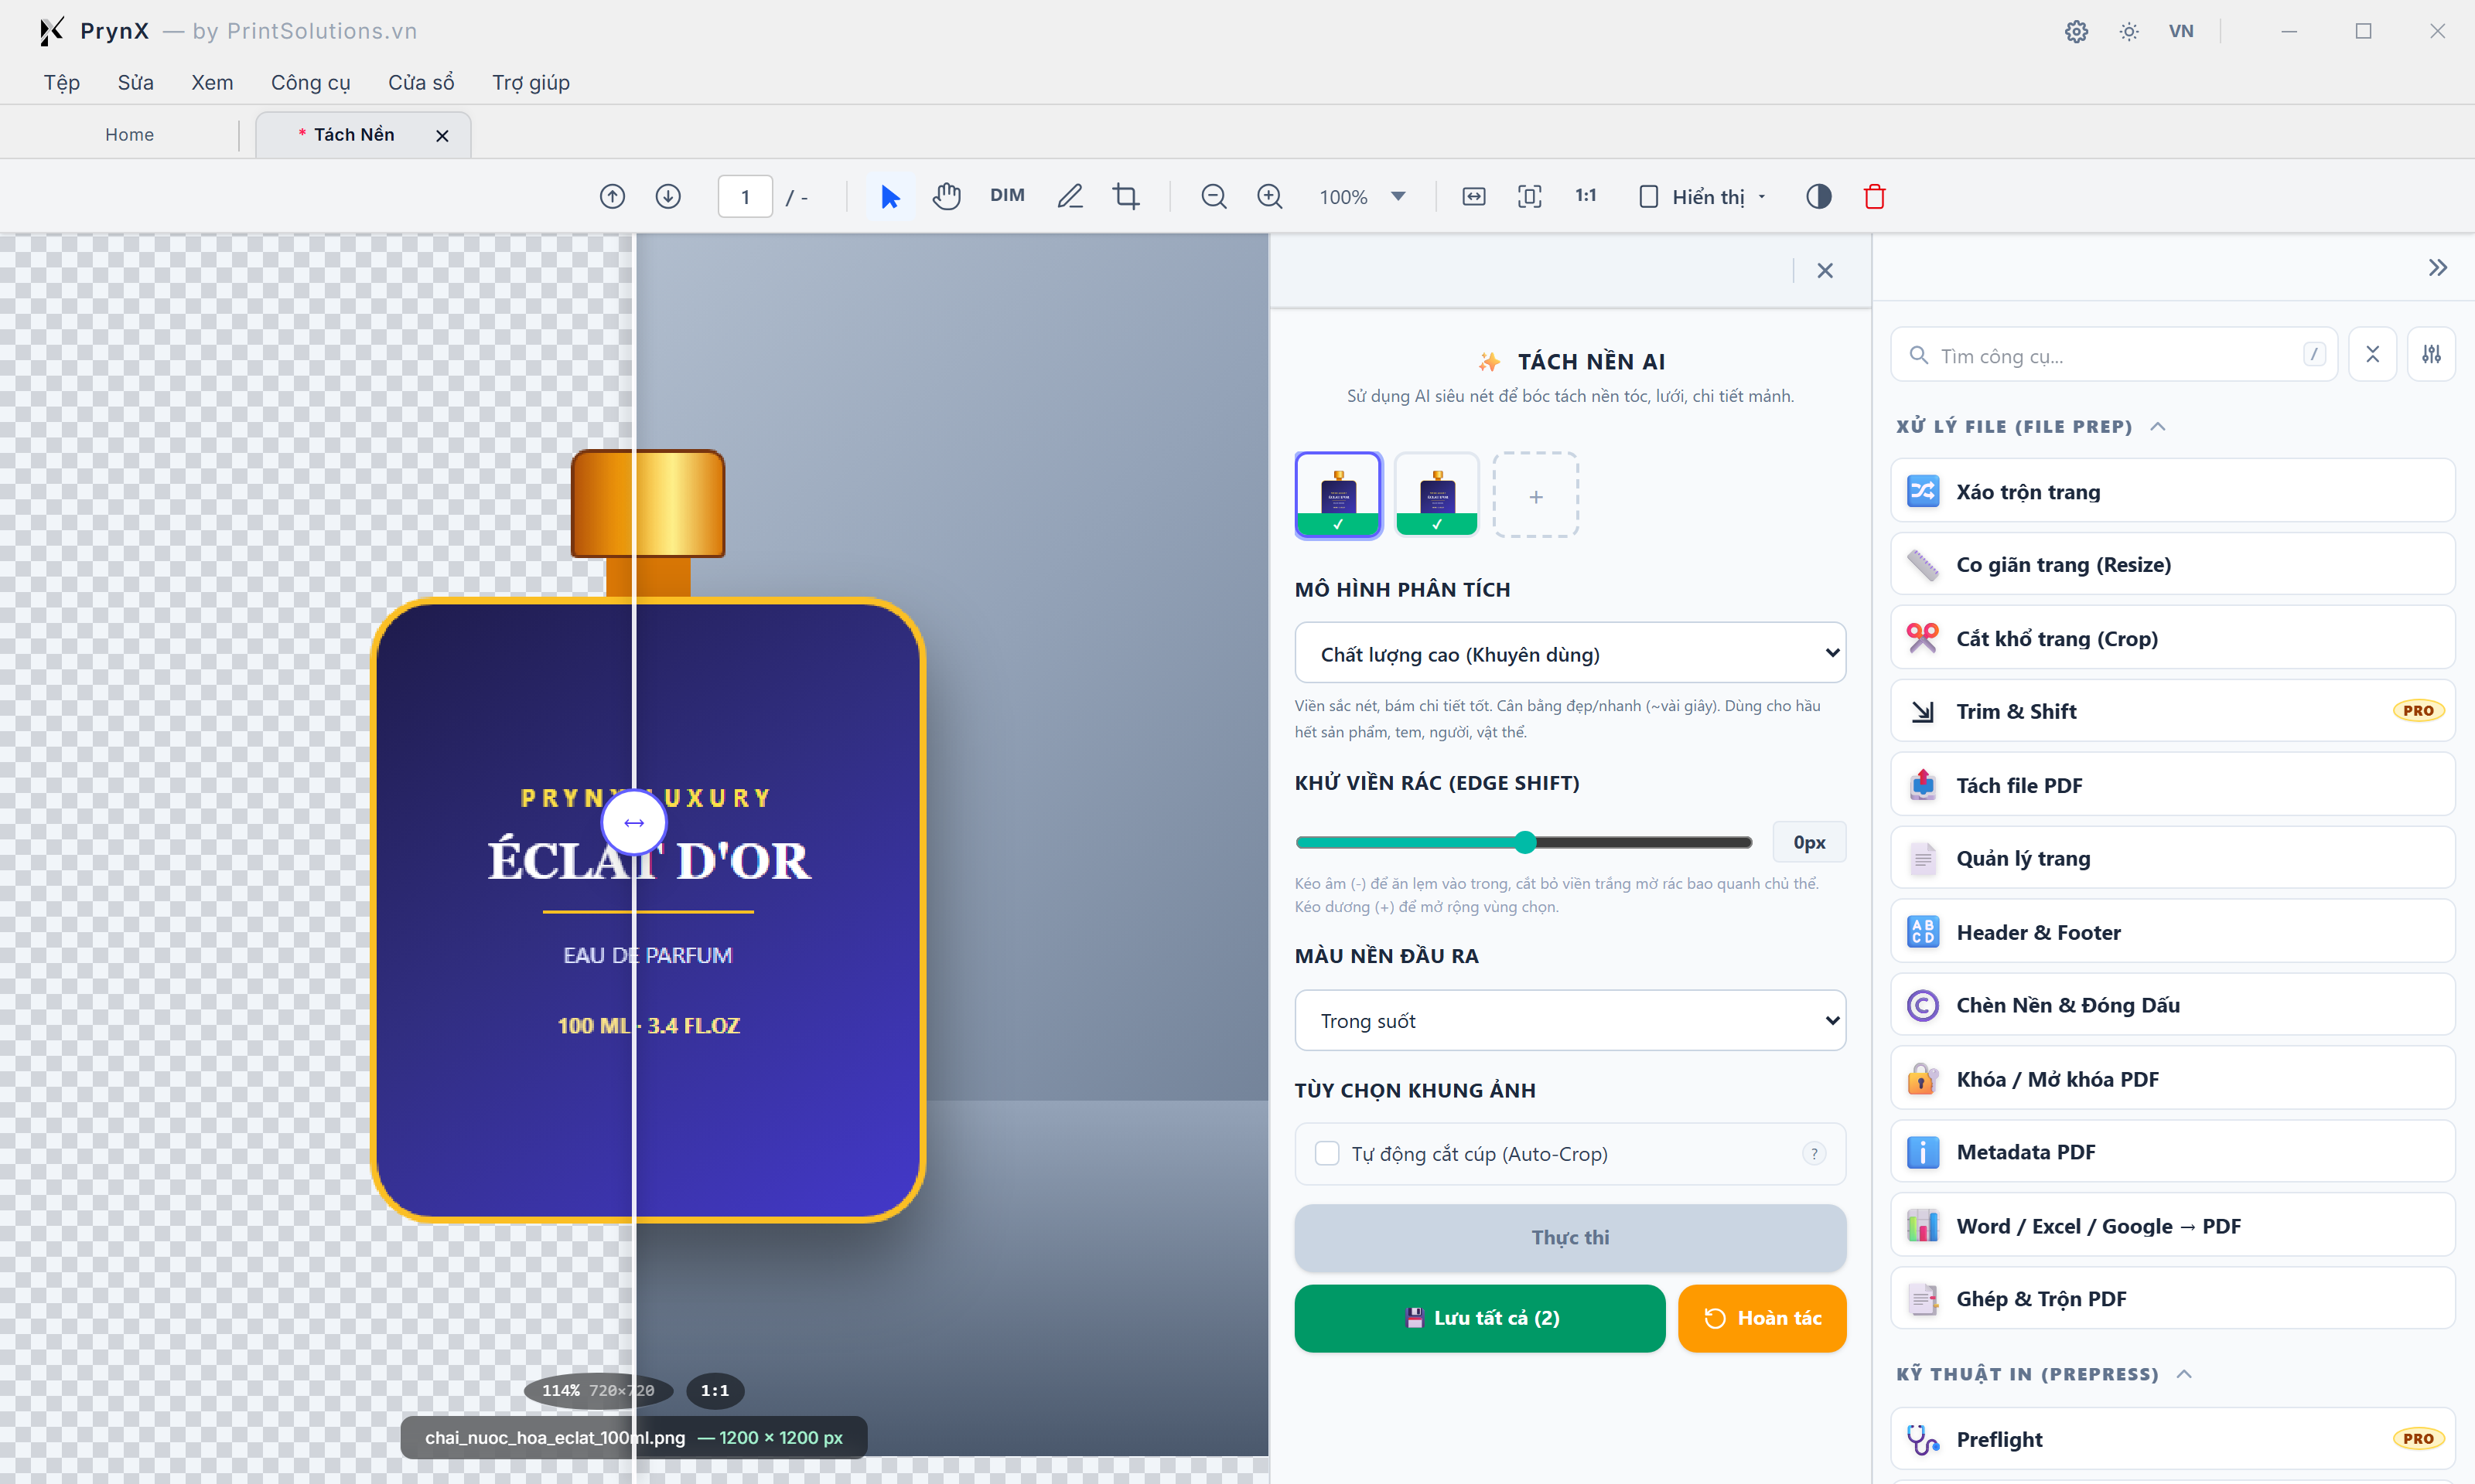Select the crop tool in toolbar
This screenshot has height=1484, width=2475.
(x=1126, y=196)
